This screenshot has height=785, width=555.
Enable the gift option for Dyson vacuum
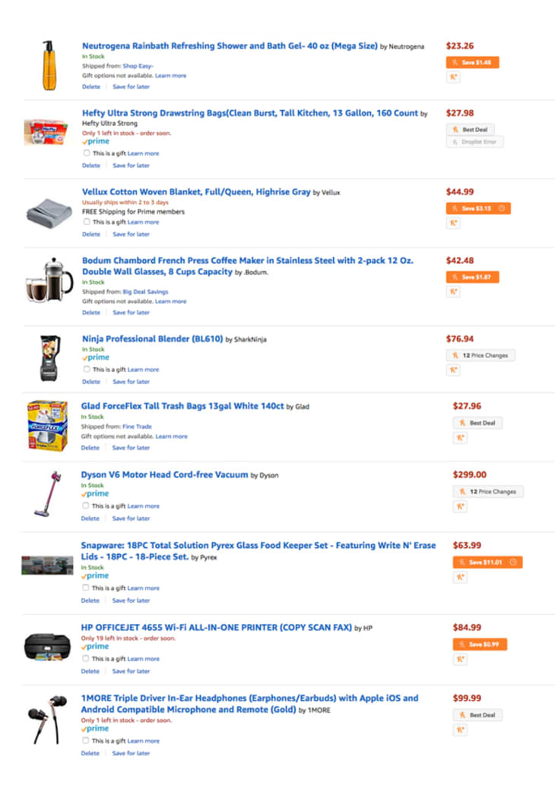(x=87, y=505)
